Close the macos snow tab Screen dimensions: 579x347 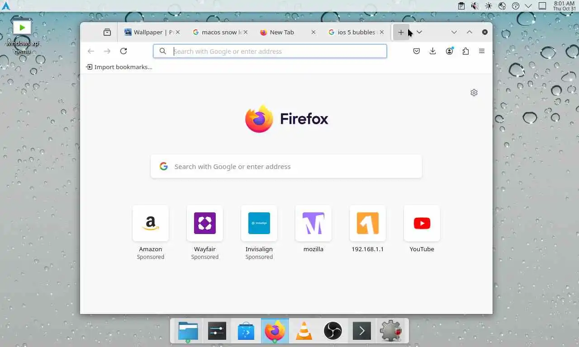click(246, 32)
